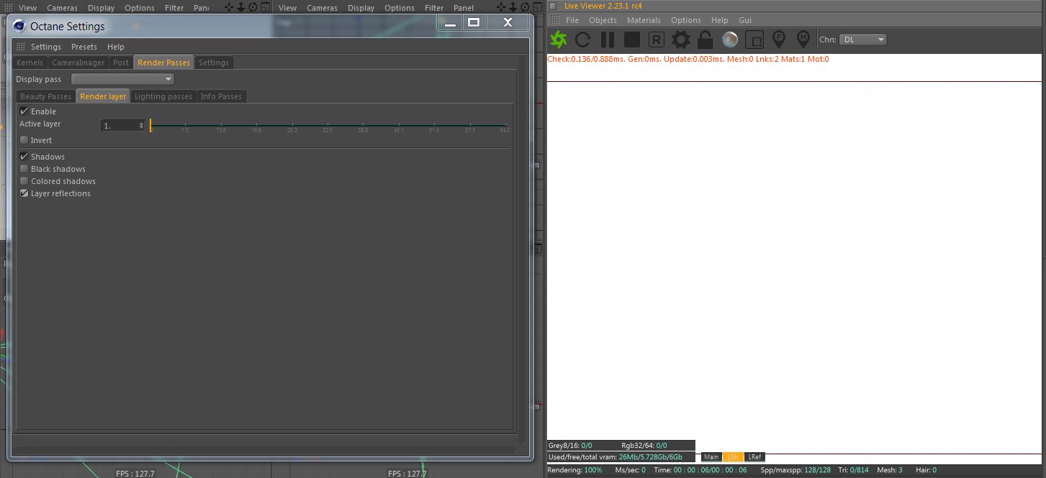Image resolution: width=1046 pixels, height=478 pixels.
Task: Open the Settings menu in Octane Settings
Action: [x=45, y=47]
